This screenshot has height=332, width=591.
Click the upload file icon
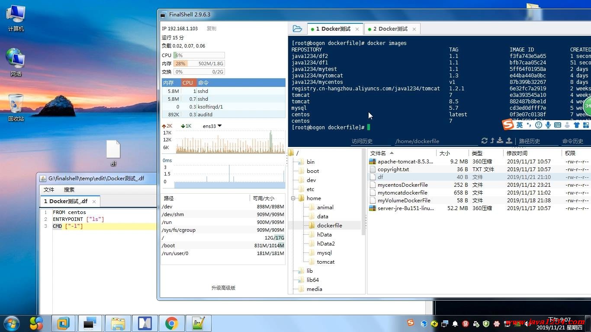pyautogui.click(x=509, y=140)
